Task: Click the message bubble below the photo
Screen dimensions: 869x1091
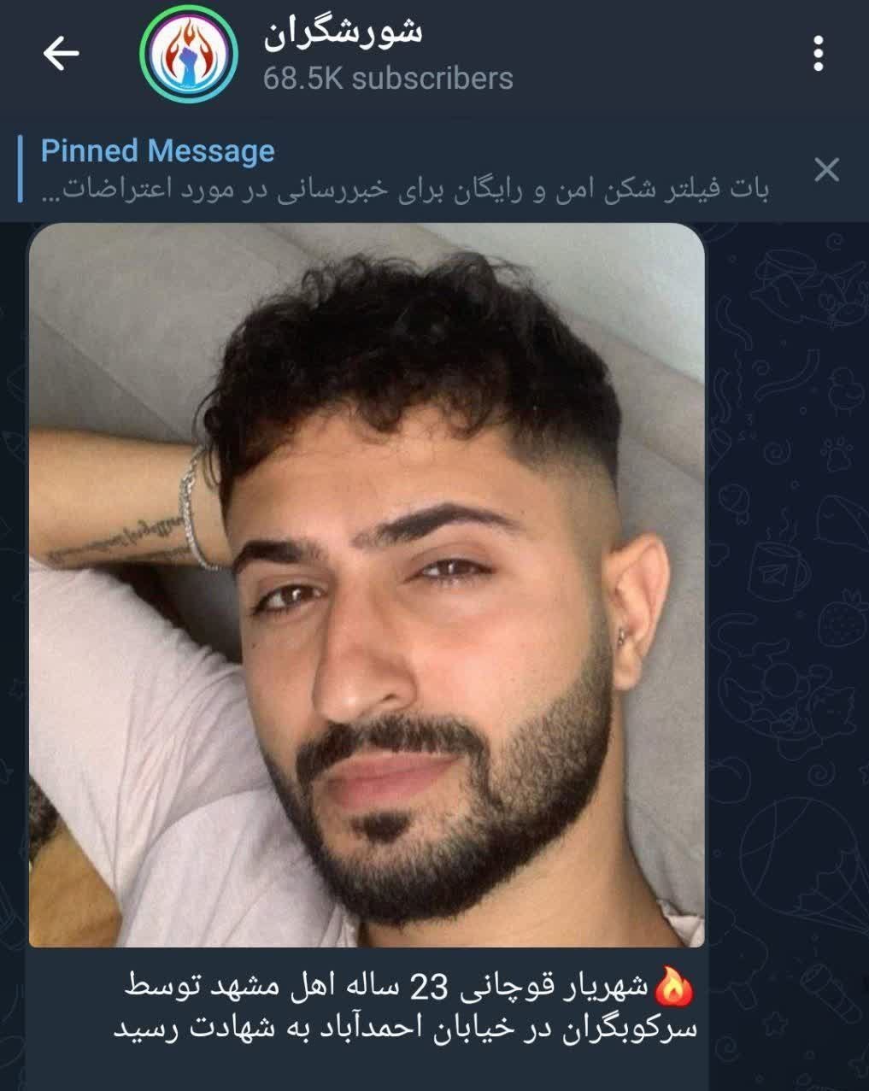Action: click(367, 1019)
